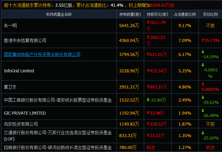Viewport: 222px width, 152px height.
Task: Select the 机构或基金名称 column header
Action: (59, 14)
